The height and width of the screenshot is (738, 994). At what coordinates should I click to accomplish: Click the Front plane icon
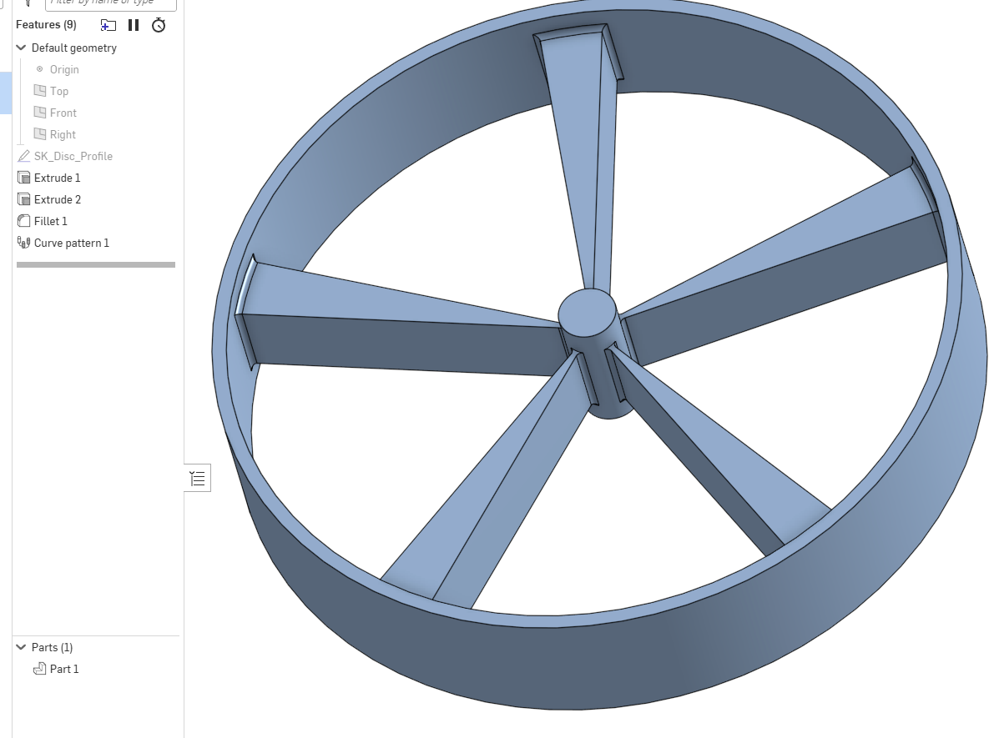40,112
